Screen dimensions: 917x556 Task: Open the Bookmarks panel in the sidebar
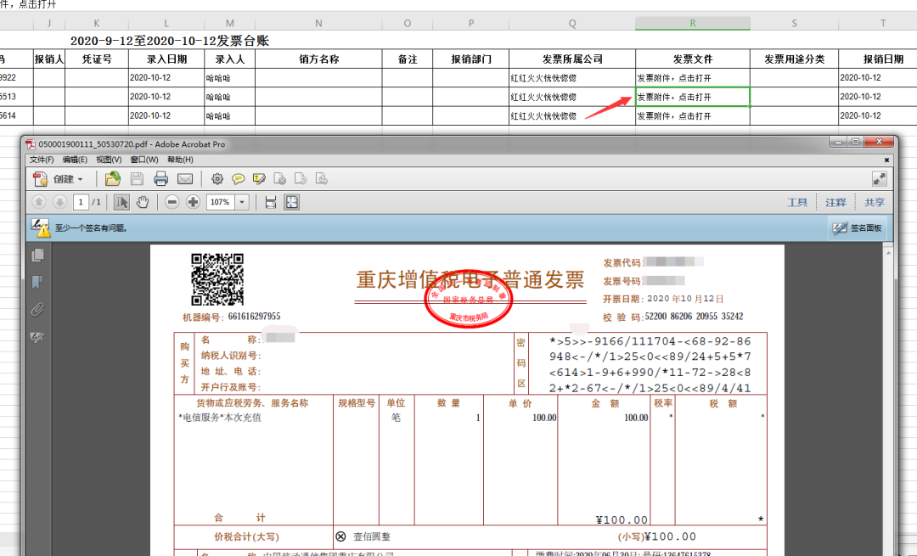coord(35,283)
